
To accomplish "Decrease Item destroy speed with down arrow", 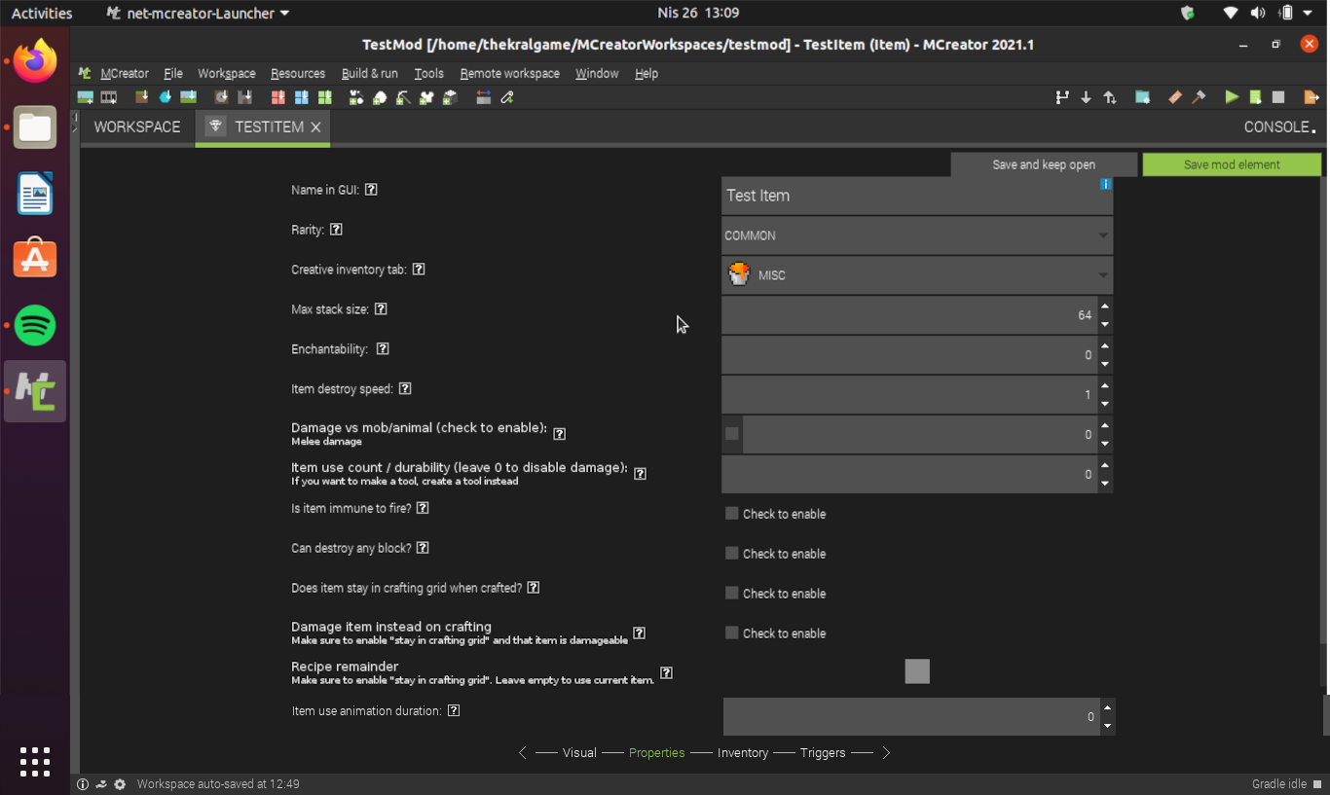I will click(1105, 405).
